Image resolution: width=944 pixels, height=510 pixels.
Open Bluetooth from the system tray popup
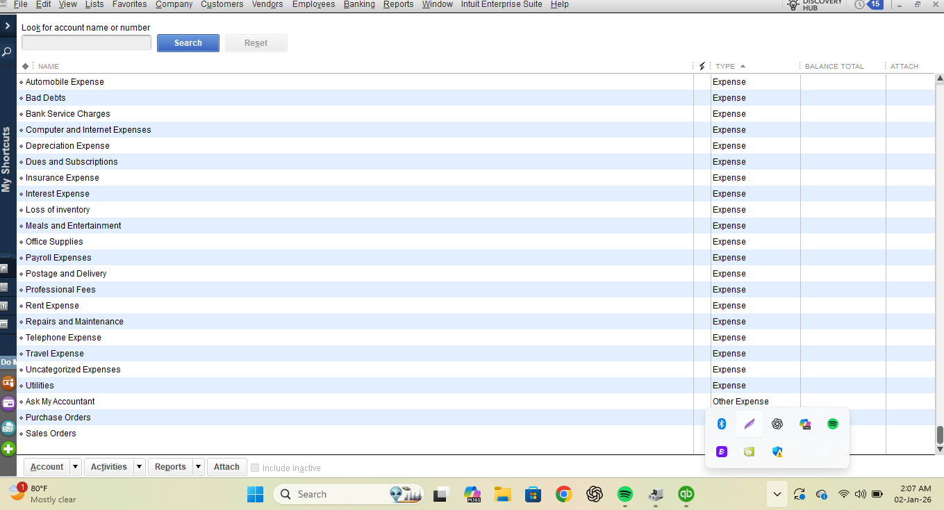click(x=722, y=424)
